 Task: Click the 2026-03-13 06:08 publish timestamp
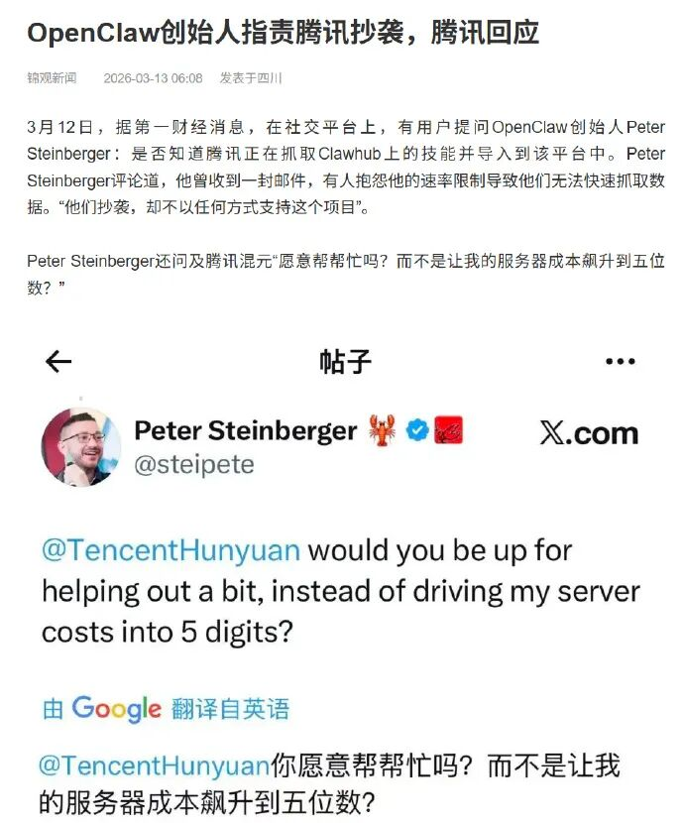click(x=153, y=78)
